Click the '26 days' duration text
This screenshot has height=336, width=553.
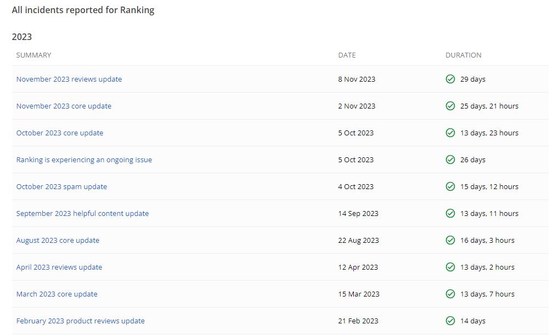pyautogui.click(x=472, y=160)
